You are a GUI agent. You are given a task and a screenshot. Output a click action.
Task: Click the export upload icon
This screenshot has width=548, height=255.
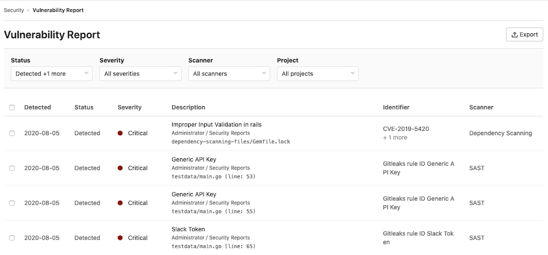click(515, 34)
